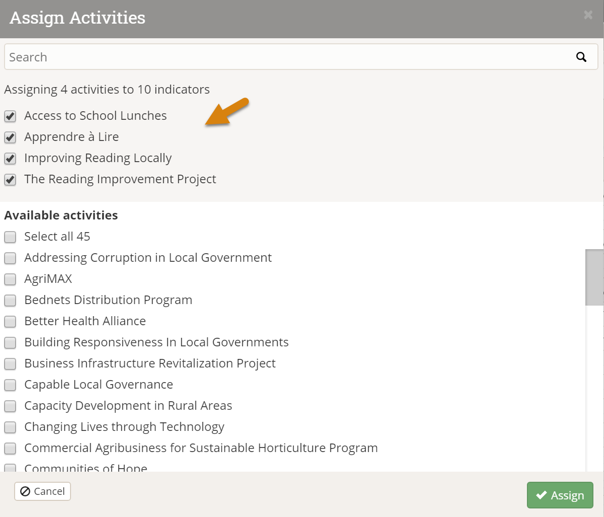Click the green Assign button
The width and height of the screenshot is (604, 517).
(x=560, y=495)
